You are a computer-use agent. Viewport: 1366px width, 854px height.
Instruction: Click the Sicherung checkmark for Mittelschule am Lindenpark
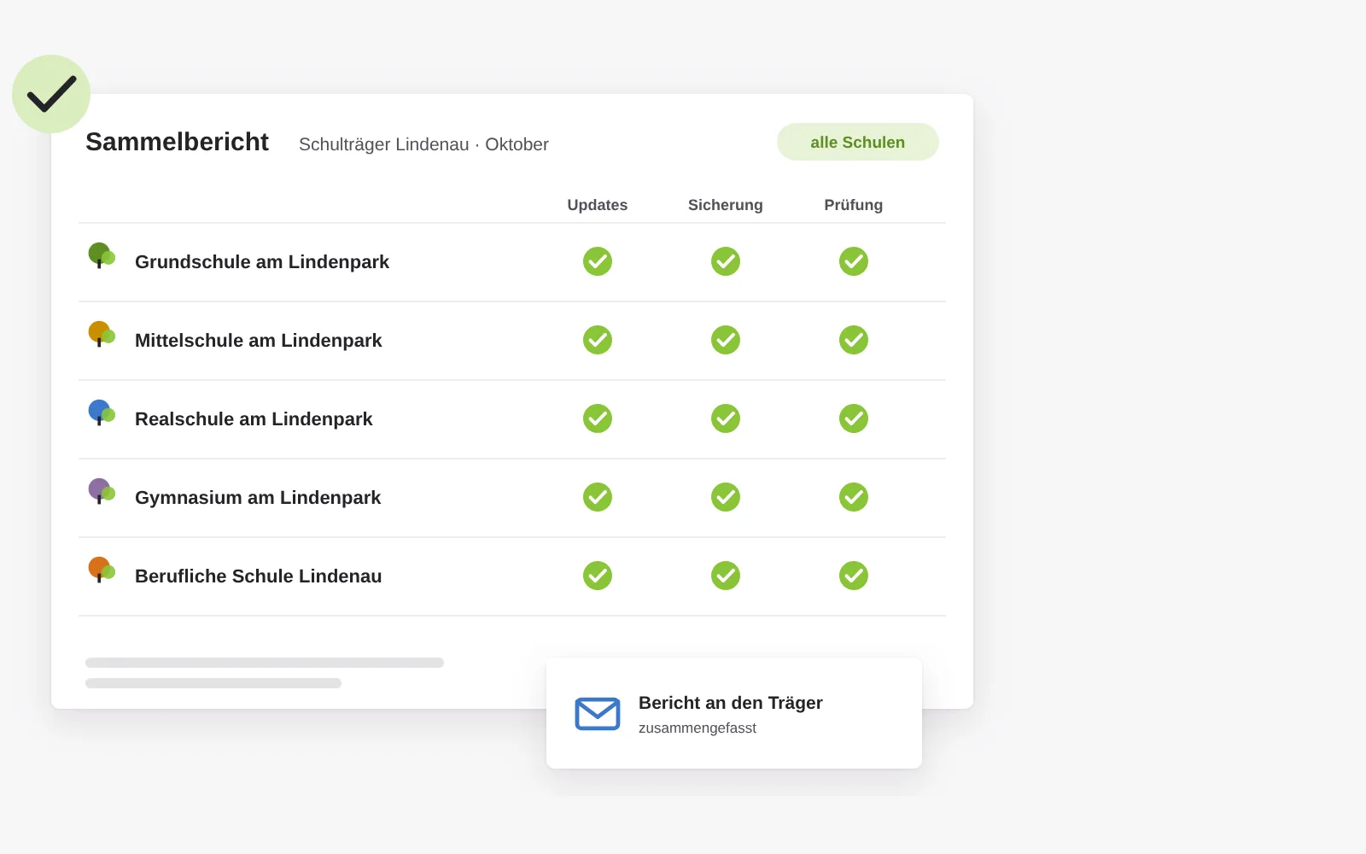pyautogui.click(x=726, y=340)
